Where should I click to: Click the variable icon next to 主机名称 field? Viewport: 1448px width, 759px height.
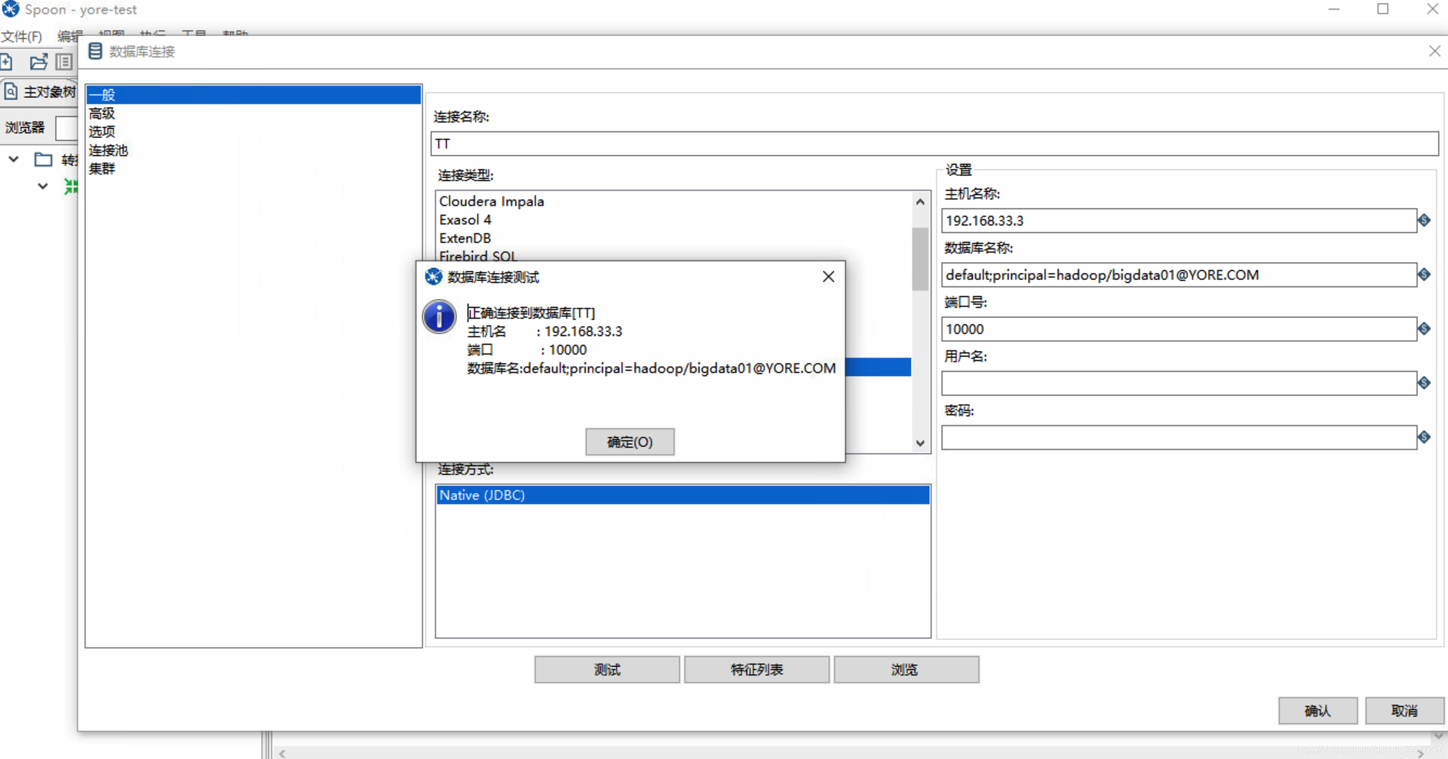1424,220
